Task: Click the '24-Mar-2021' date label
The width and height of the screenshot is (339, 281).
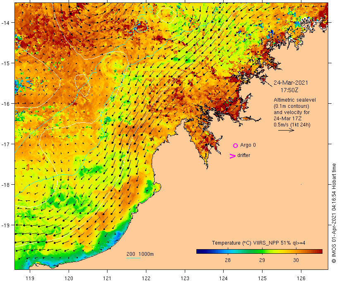Action: pyautogui.click(x=291, y=83)
